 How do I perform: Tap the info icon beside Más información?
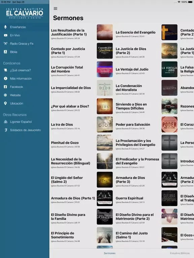tap(5, 79)
